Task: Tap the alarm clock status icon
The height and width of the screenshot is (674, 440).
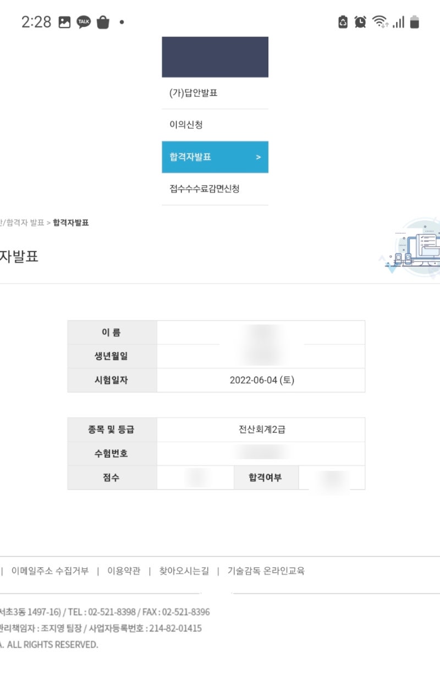Action: pyautogui.click(x=360, y=22)
